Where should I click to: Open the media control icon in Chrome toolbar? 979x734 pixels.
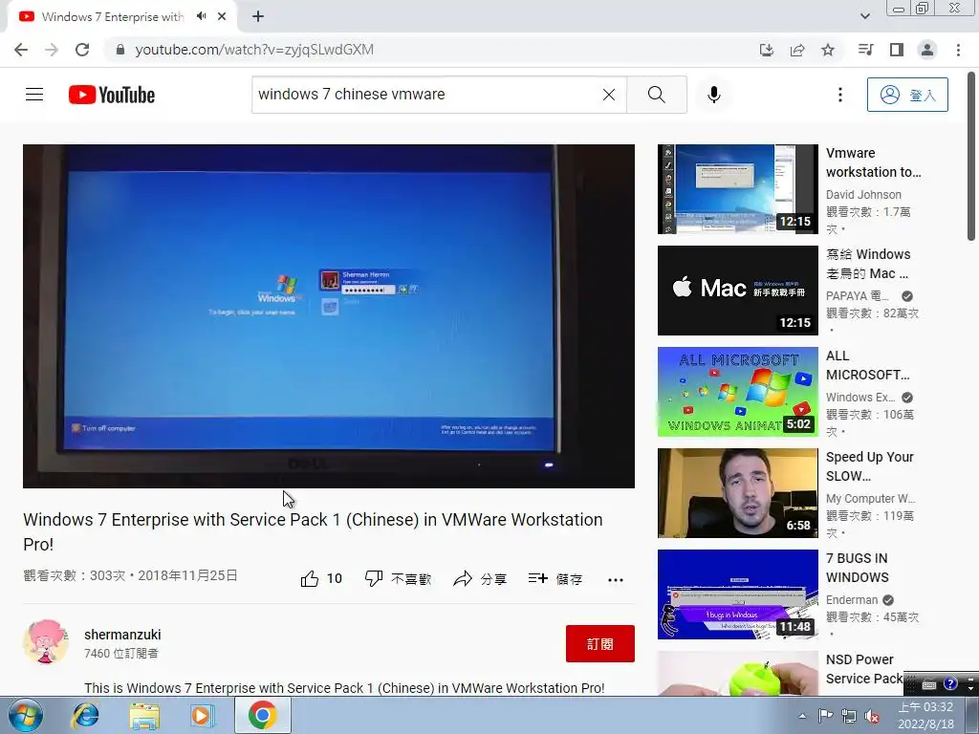[866, 50]
